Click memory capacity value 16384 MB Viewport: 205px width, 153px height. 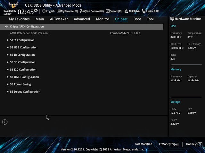(193, 80)
